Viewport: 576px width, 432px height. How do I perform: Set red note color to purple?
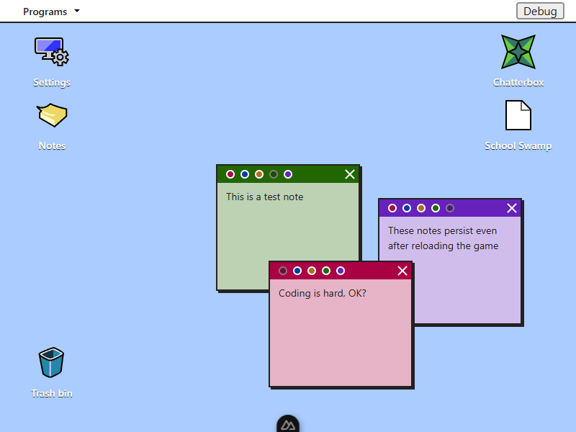[x=341, y=271]
